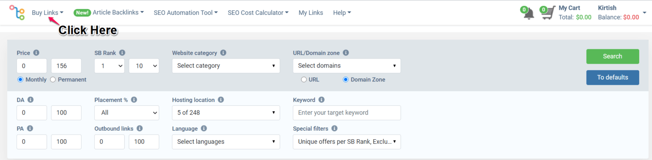Show info icon next to URL/Domain zone
This screenshot has width=652, height=160.
click(x=346, y=53)
